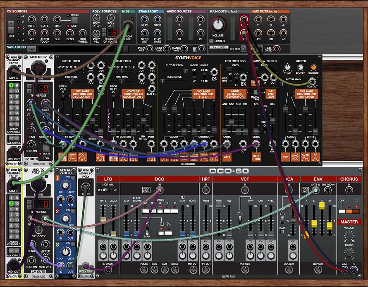This screenshot has width=368, height=287.
Task: Increase octave with the OCT up arrow
Action: pos(11,24)
